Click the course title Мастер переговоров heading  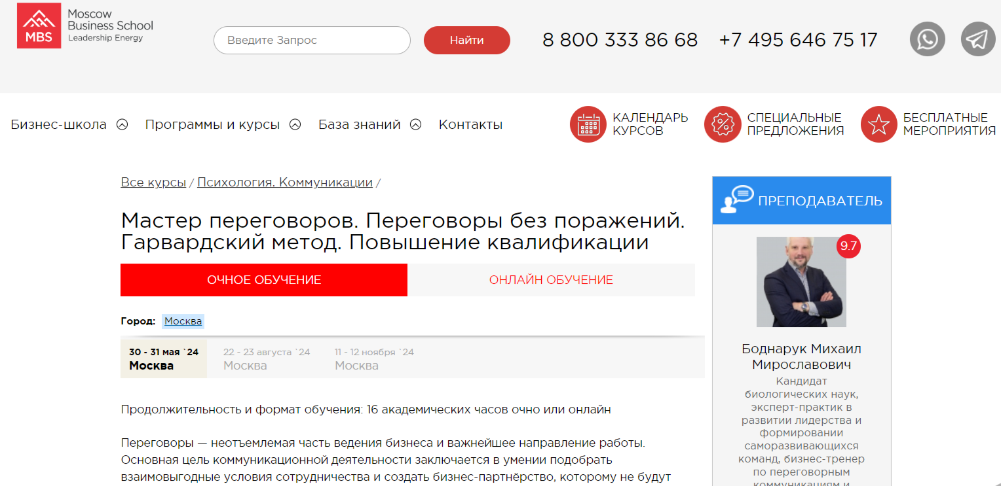403,232
